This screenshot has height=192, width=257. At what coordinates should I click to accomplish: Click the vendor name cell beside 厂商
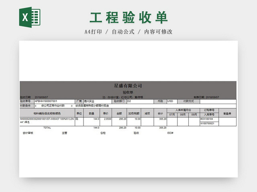[x=98, y=101]
